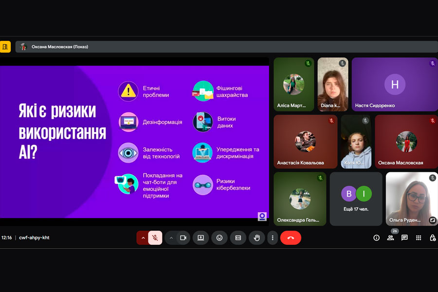Open host controls lock icon
The height and width of the screenshot is (292, 438).
click(433, 238)
